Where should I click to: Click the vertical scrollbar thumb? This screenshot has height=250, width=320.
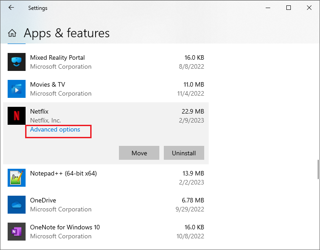[318, 169]
